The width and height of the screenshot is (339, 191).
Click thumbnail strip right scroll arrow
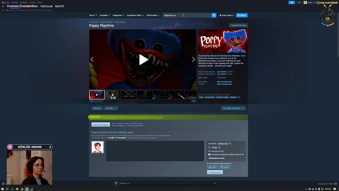tap(194, 101)
